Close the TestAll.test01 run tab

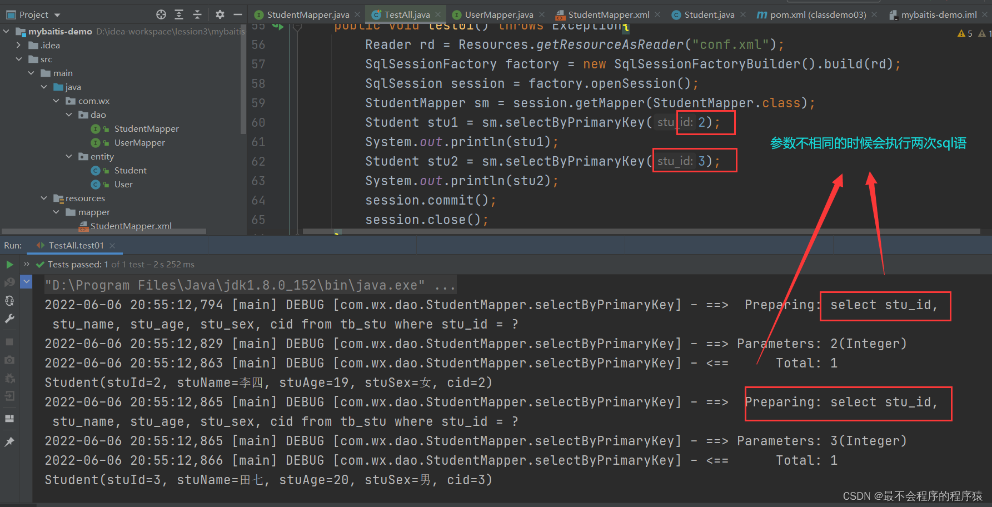tap(112, 245)
